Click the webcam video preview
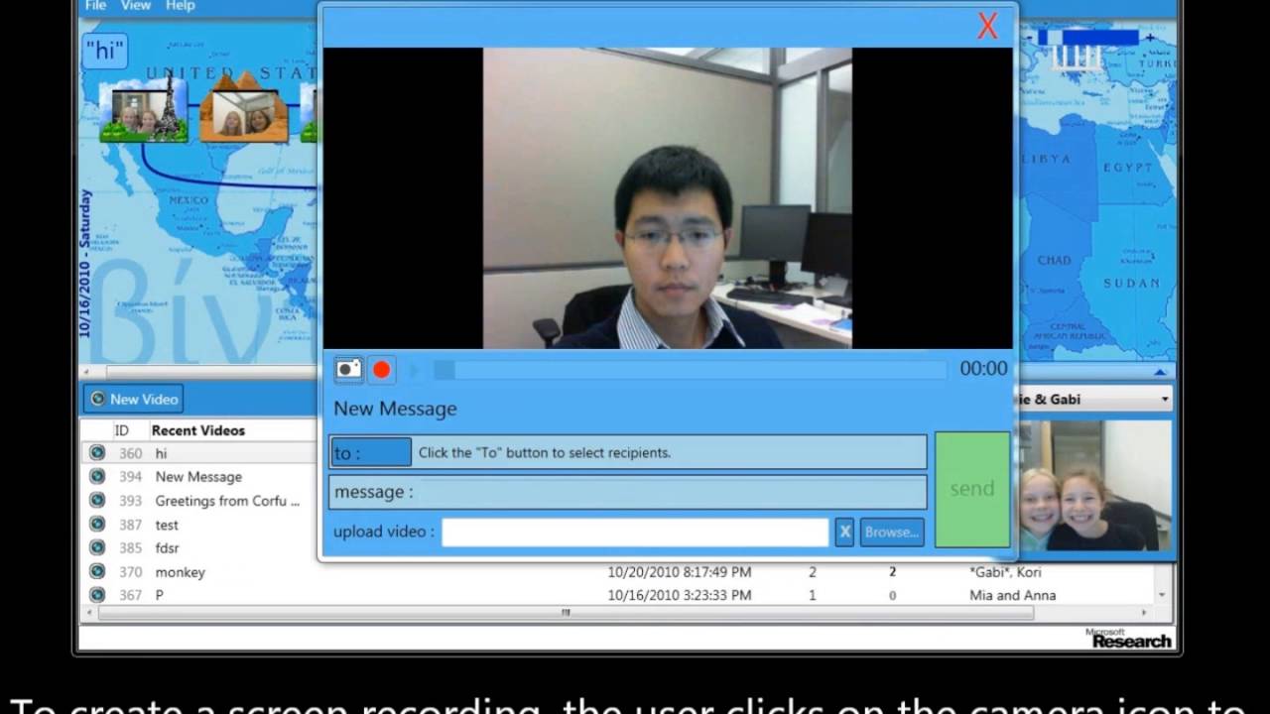Screen dimensions: 1270x714 (x=667, y=198)
